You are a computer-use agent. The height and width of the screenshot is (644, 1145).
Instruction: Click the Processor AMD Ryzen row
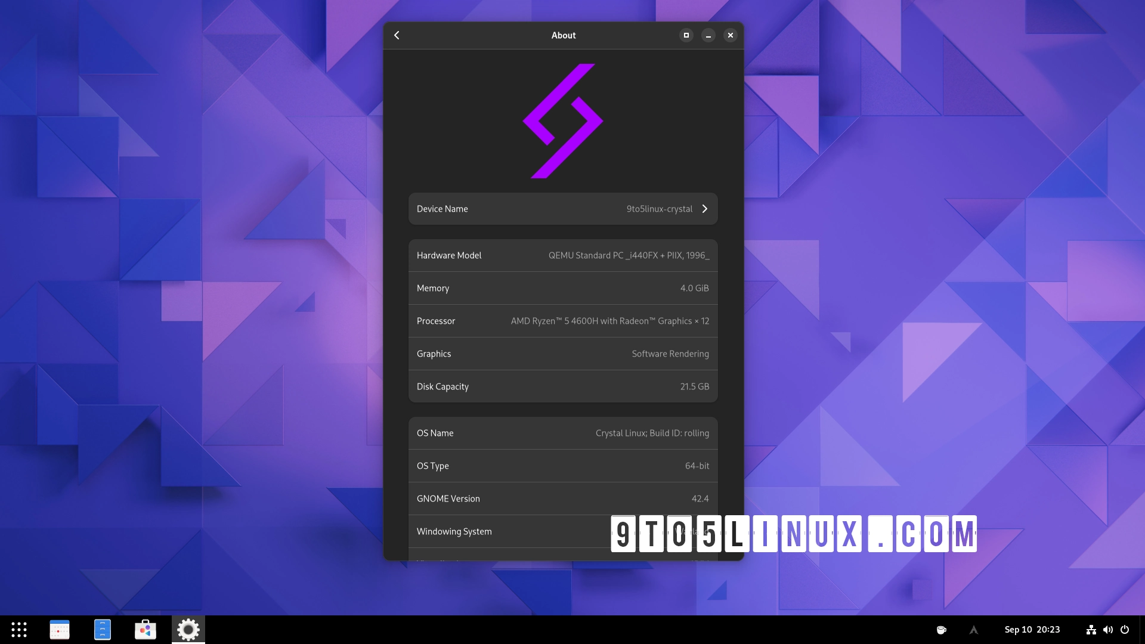pos(563,321)
